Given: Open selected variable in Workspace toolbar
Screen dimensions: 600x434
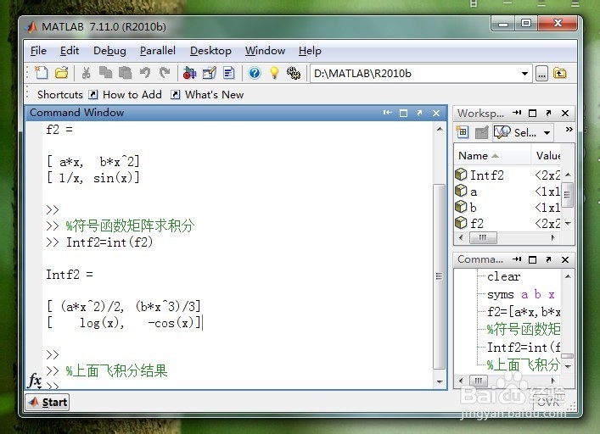Looking at the screenshot, I should (481, 132).
